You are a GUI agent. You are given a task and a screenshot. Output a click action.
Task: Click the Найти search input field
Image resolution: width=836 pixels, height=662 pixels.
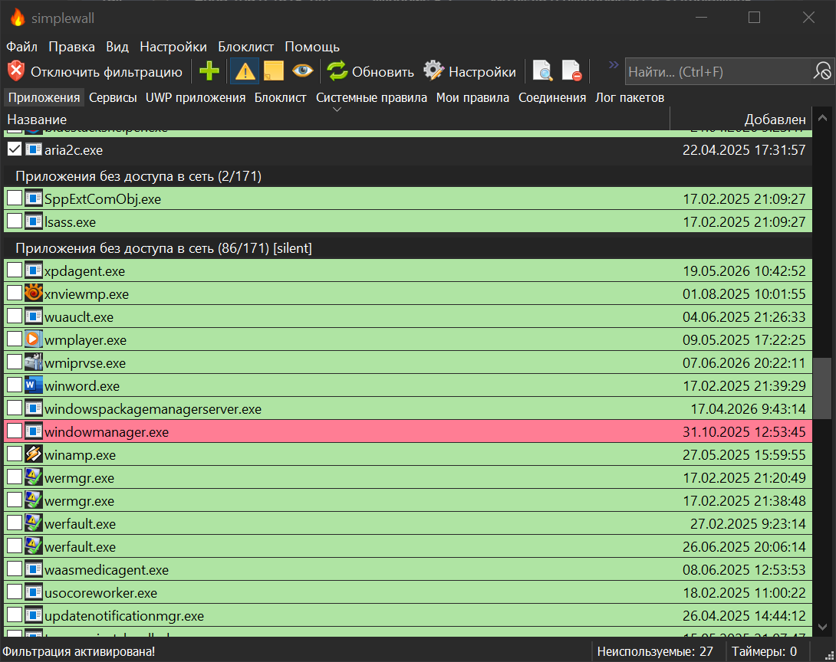pos(717,71)
